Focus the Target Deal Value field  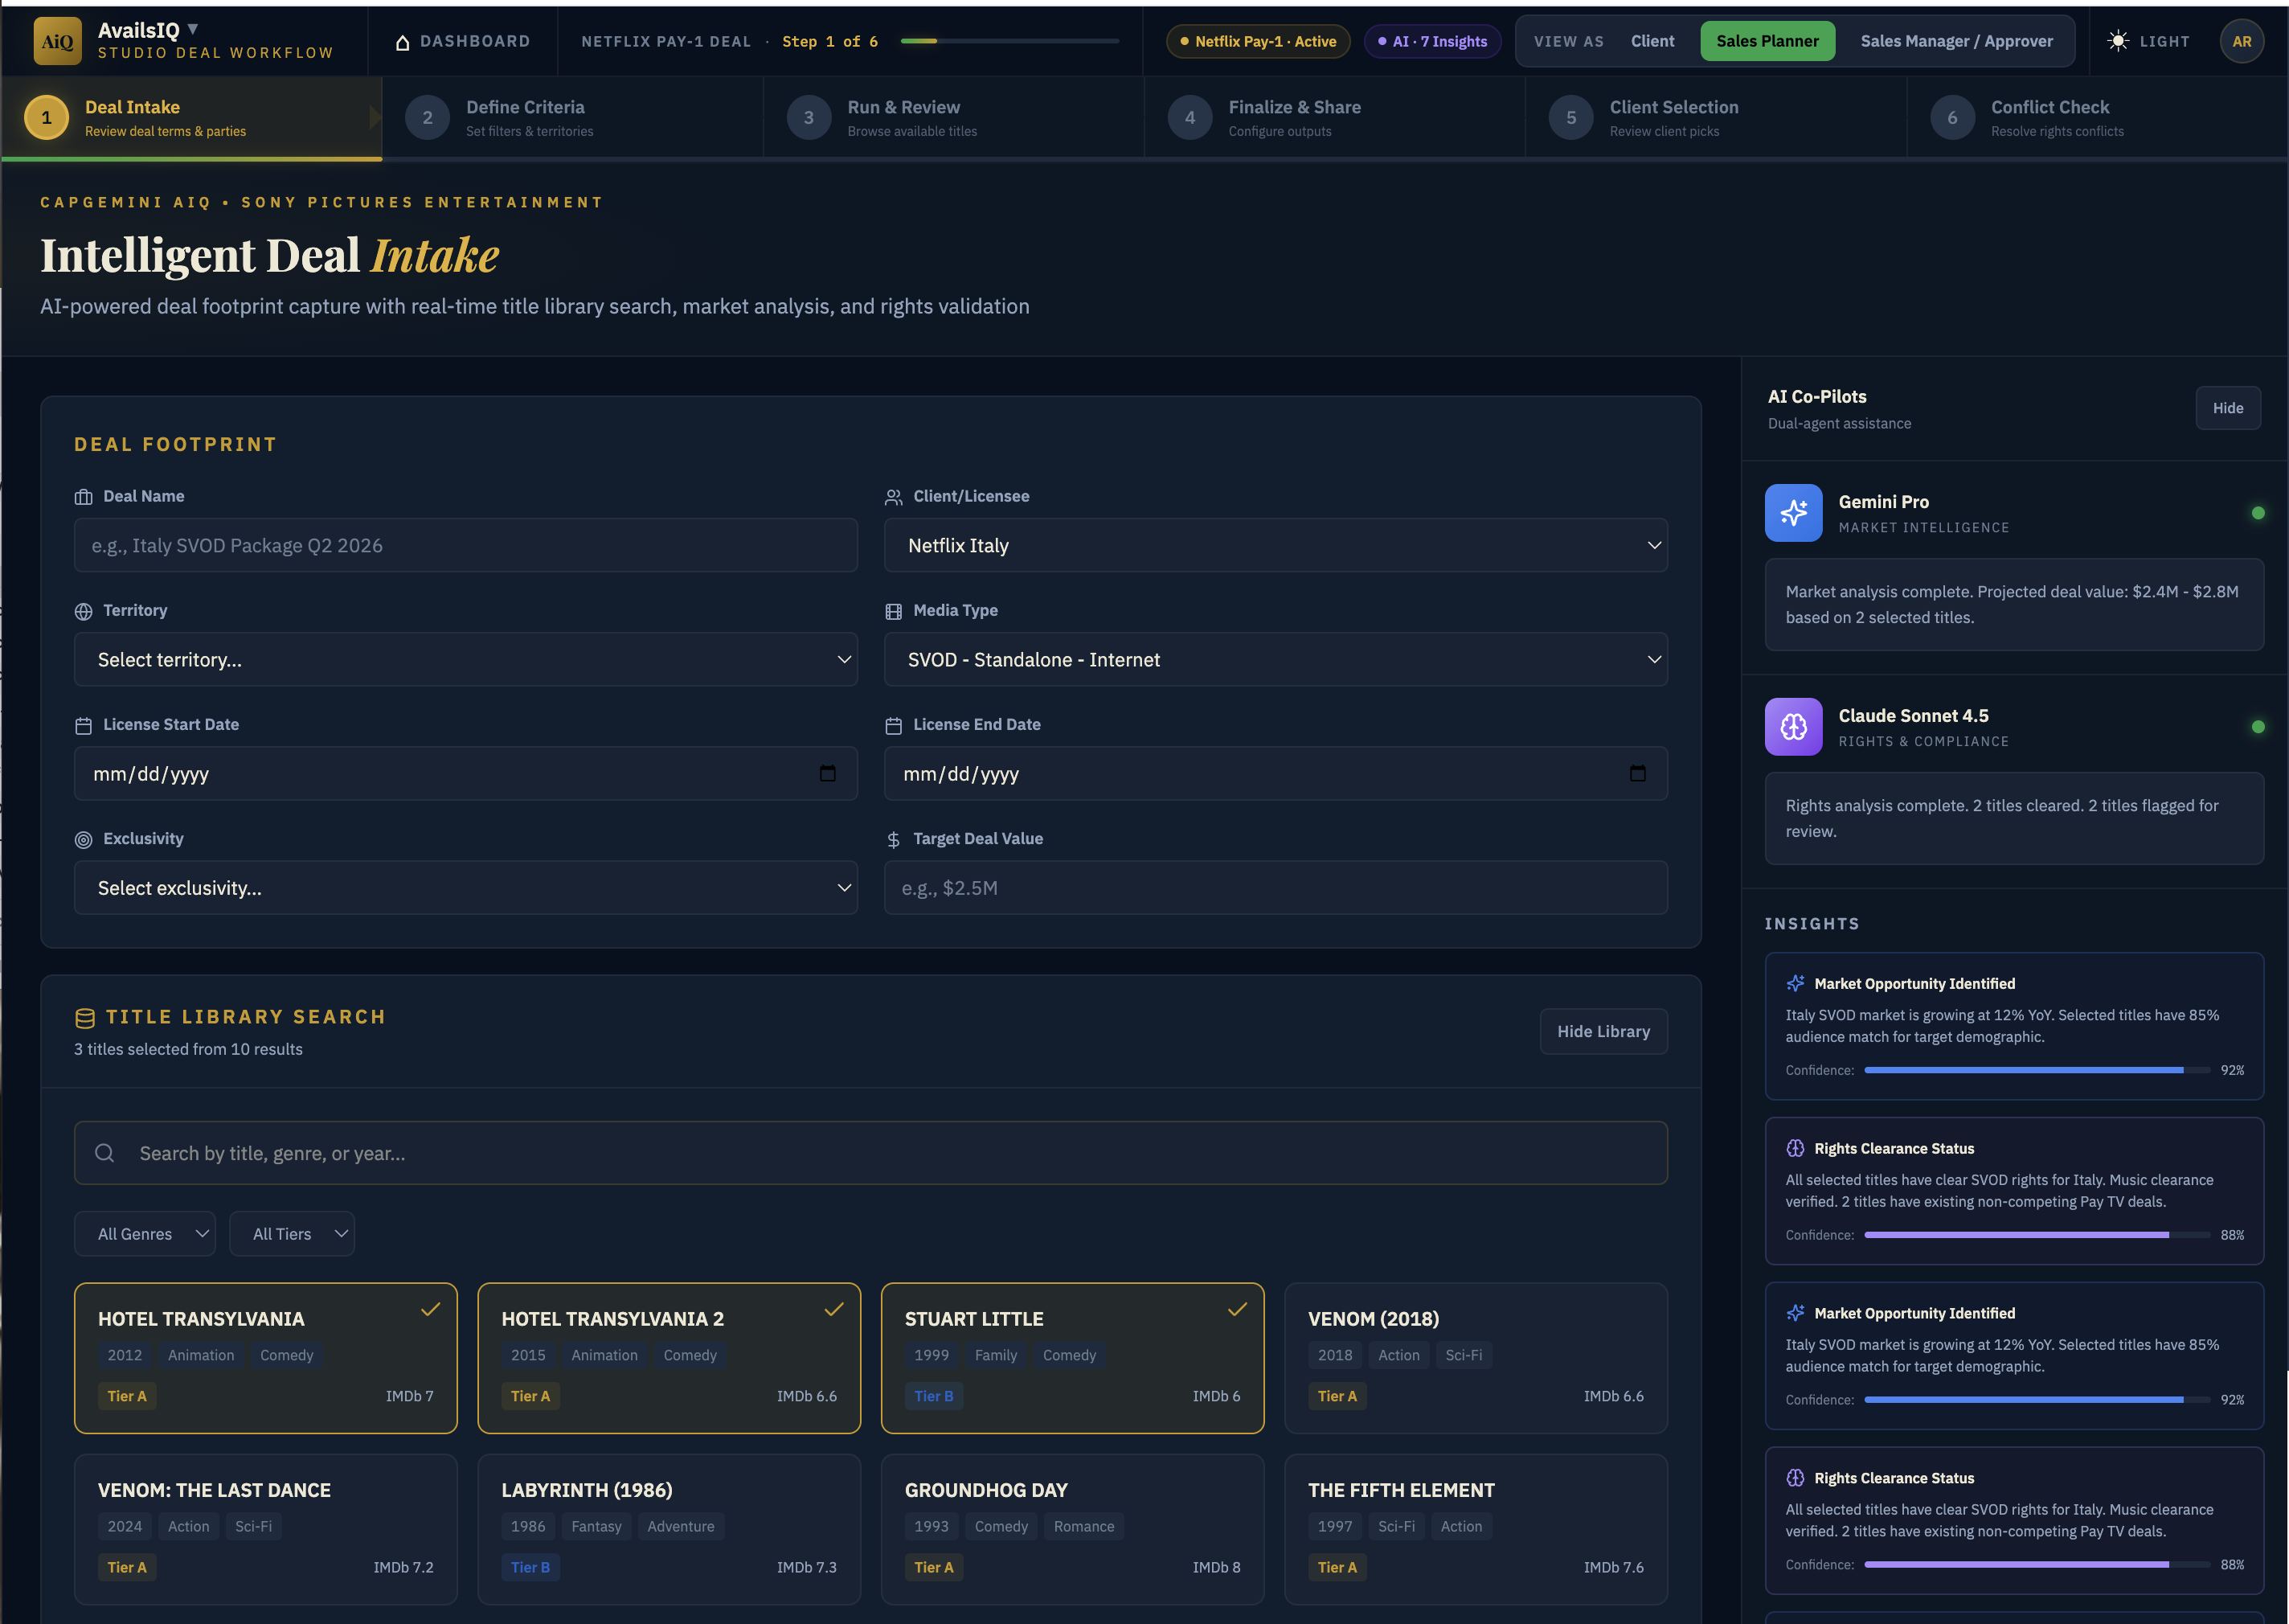coord(1276,887)
